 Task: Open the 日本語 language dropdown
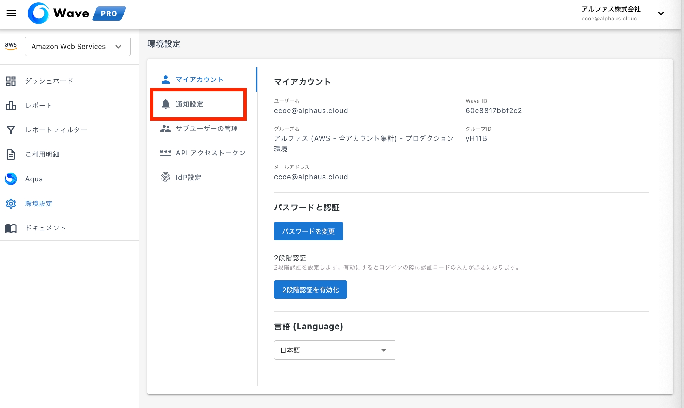pyautogui.click(x=335, y=350)
